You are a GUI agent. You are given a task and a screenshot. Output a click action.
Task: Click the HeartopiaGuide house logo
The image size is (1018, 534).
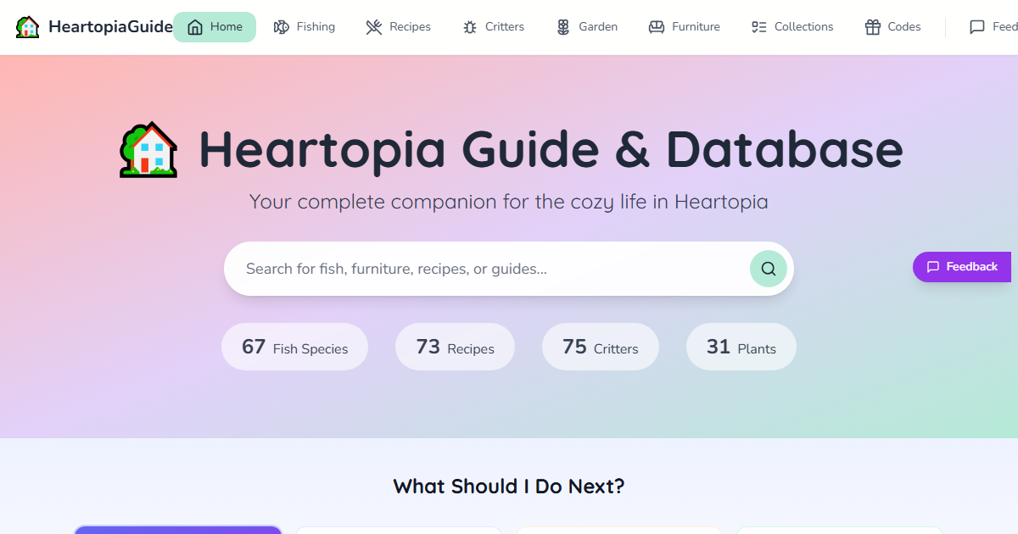click(x=26, y=26)
